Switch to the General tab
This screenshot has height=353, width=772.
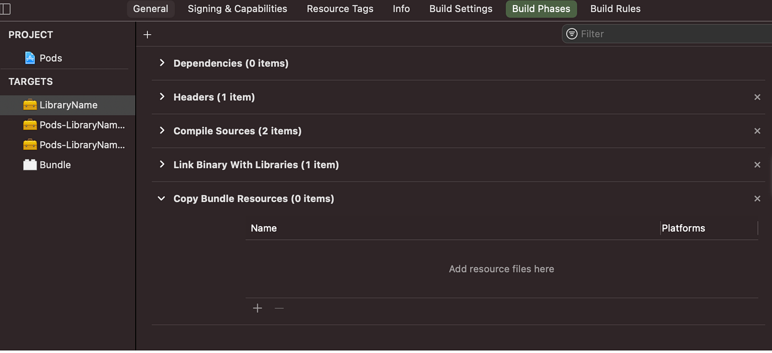pyautogui.click(x=151, y=9)
